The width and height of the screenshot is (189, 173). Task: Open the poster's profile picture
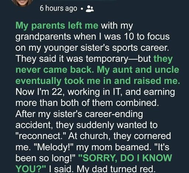pos(23,3)
